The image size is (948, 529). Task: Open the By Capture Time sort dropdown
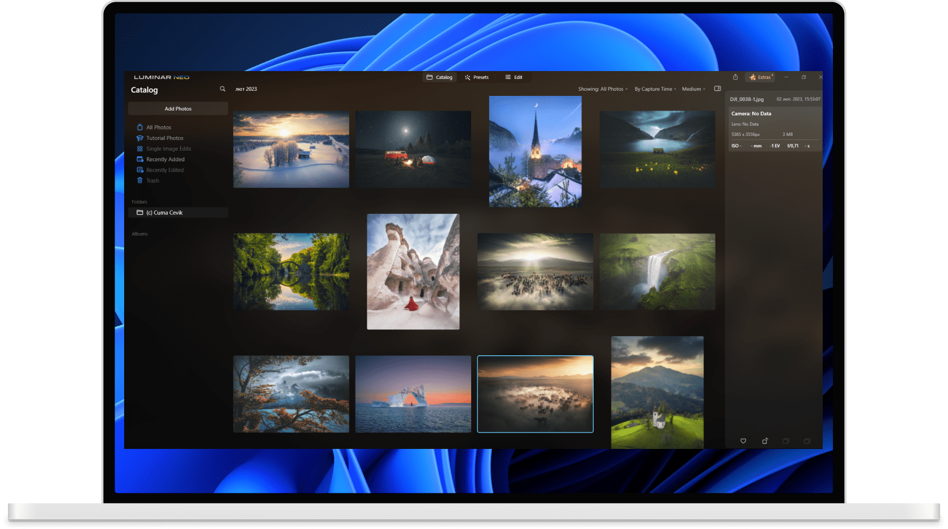tap(655, 89)
